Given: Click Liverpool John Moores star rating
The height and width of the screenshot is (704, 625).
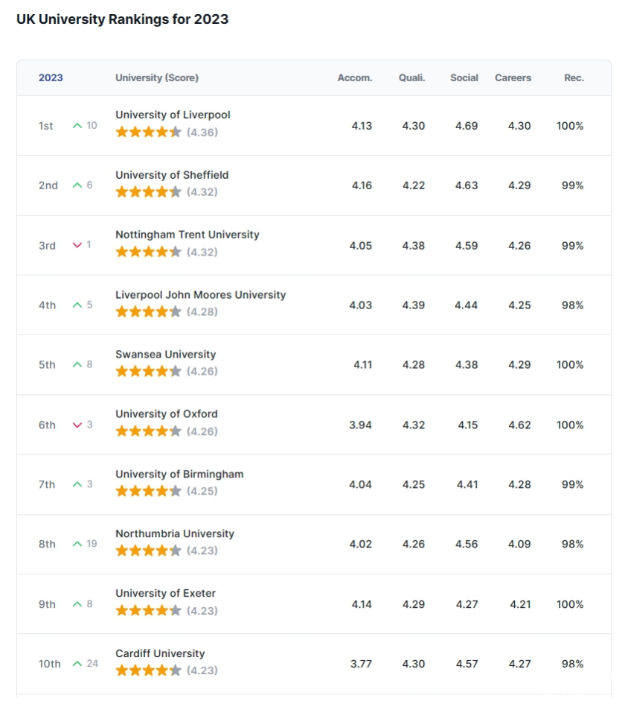Looking at the screenshot, I should pyautogui.click(x=148, y=311).
